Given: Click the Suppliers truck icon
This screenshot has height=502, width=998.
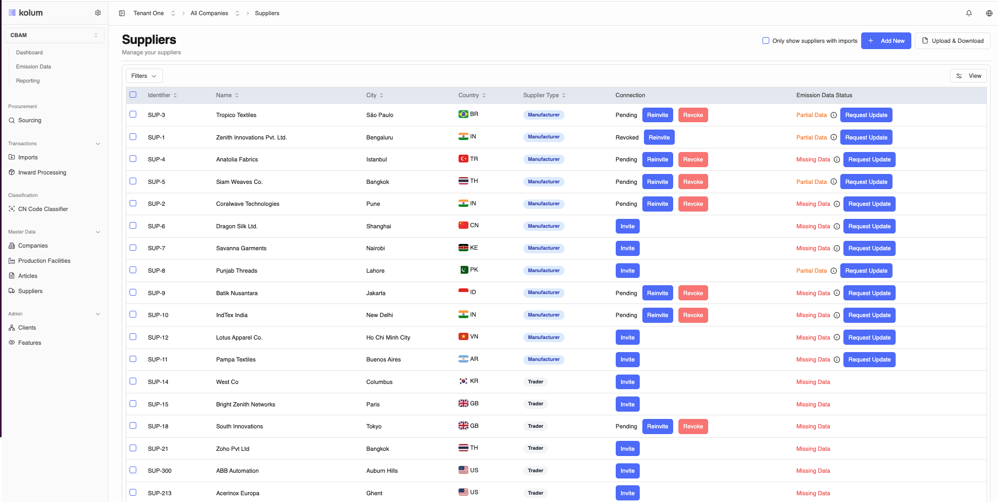Looking at the screenshot, I should coord(11,291).
